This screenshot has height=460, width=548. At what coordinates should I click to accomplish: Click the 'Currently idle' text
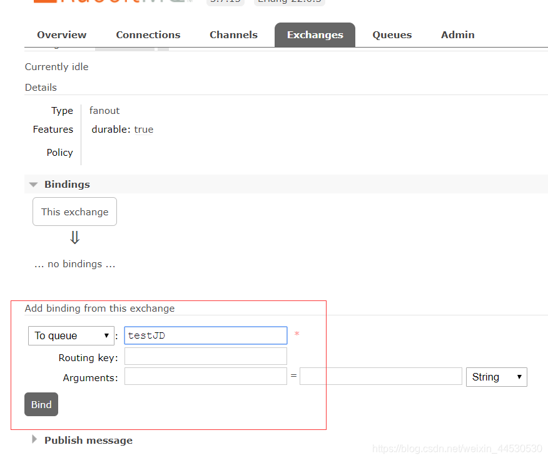(57, 67)
